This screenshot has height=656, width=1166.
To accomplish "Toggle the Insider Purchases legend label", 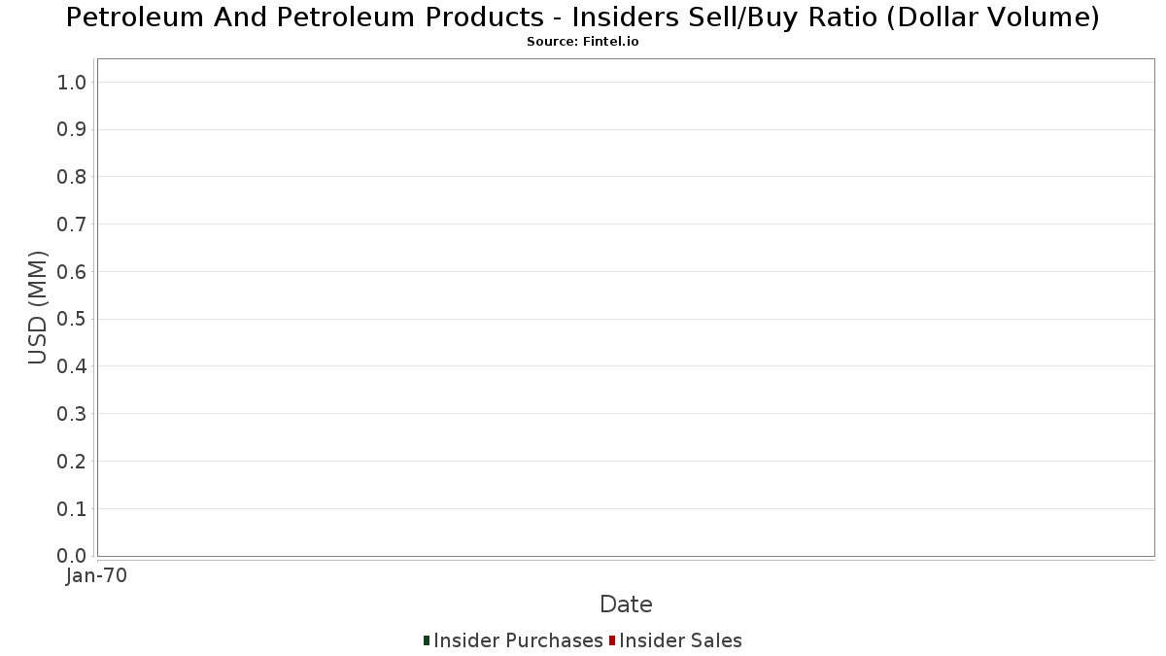I will 518,640.
